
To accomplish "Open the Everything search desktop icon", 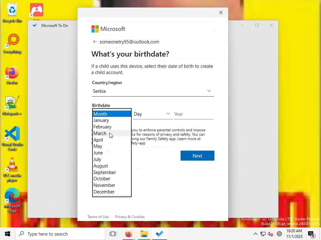I will click(12, 44).
